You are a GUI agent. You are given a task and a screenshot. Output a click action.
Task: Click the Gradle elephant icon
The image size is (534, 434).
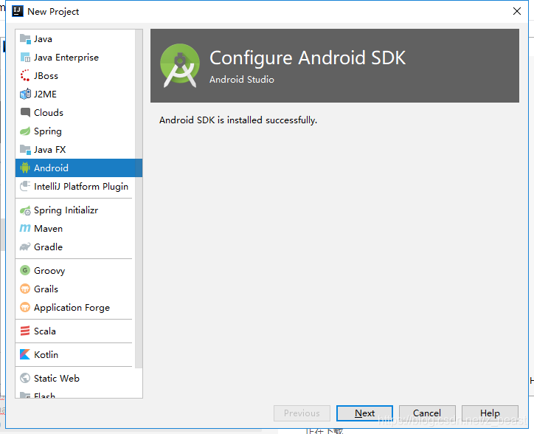click(x=25, y=247)
